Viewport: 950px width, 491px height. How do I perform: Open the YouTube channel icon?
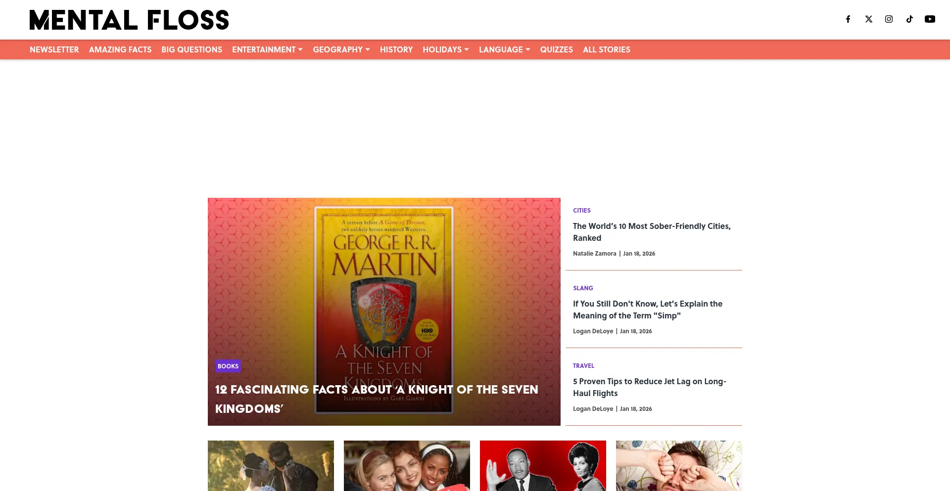[x=930, y=19]
